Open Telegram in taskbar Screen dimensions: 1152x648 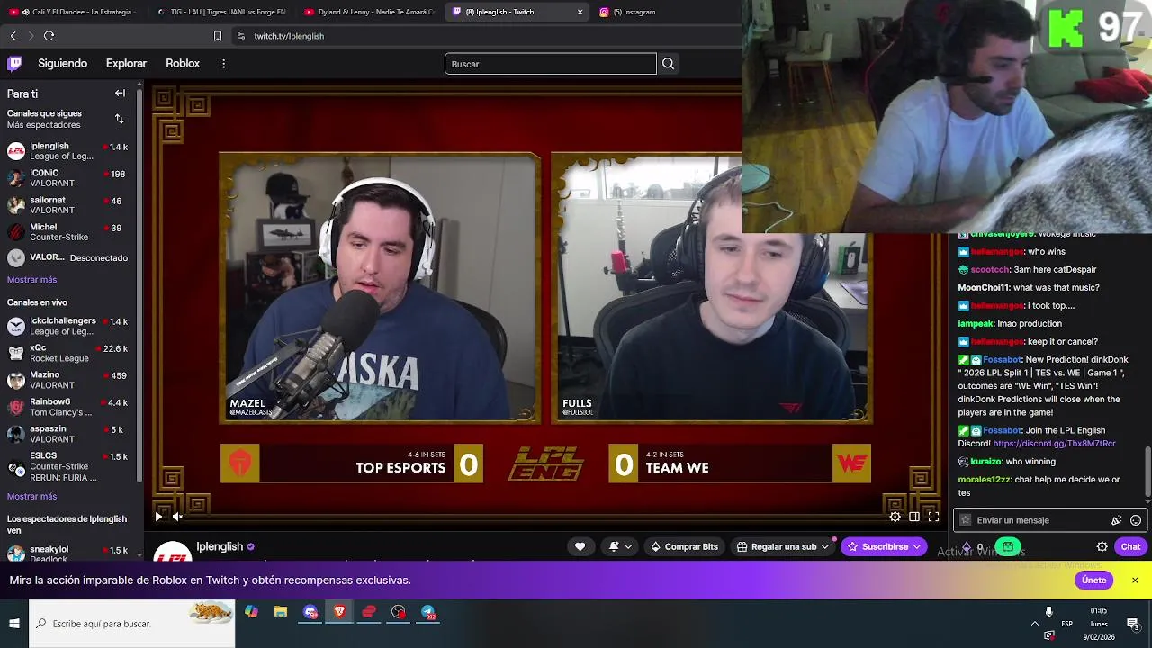coord(428,612)
